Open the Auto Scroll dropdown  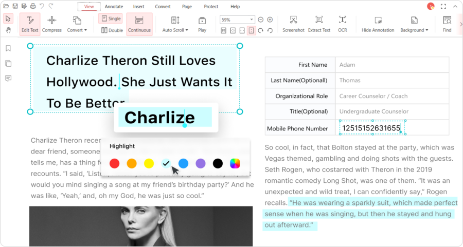[x=175, y=25]
